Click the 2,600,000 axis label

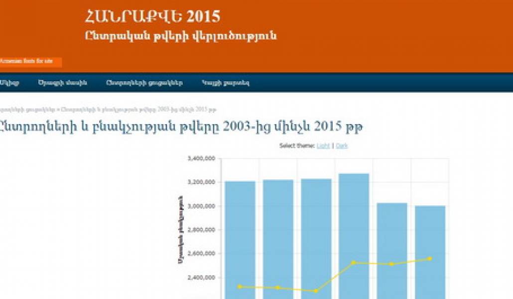[202, 254]
